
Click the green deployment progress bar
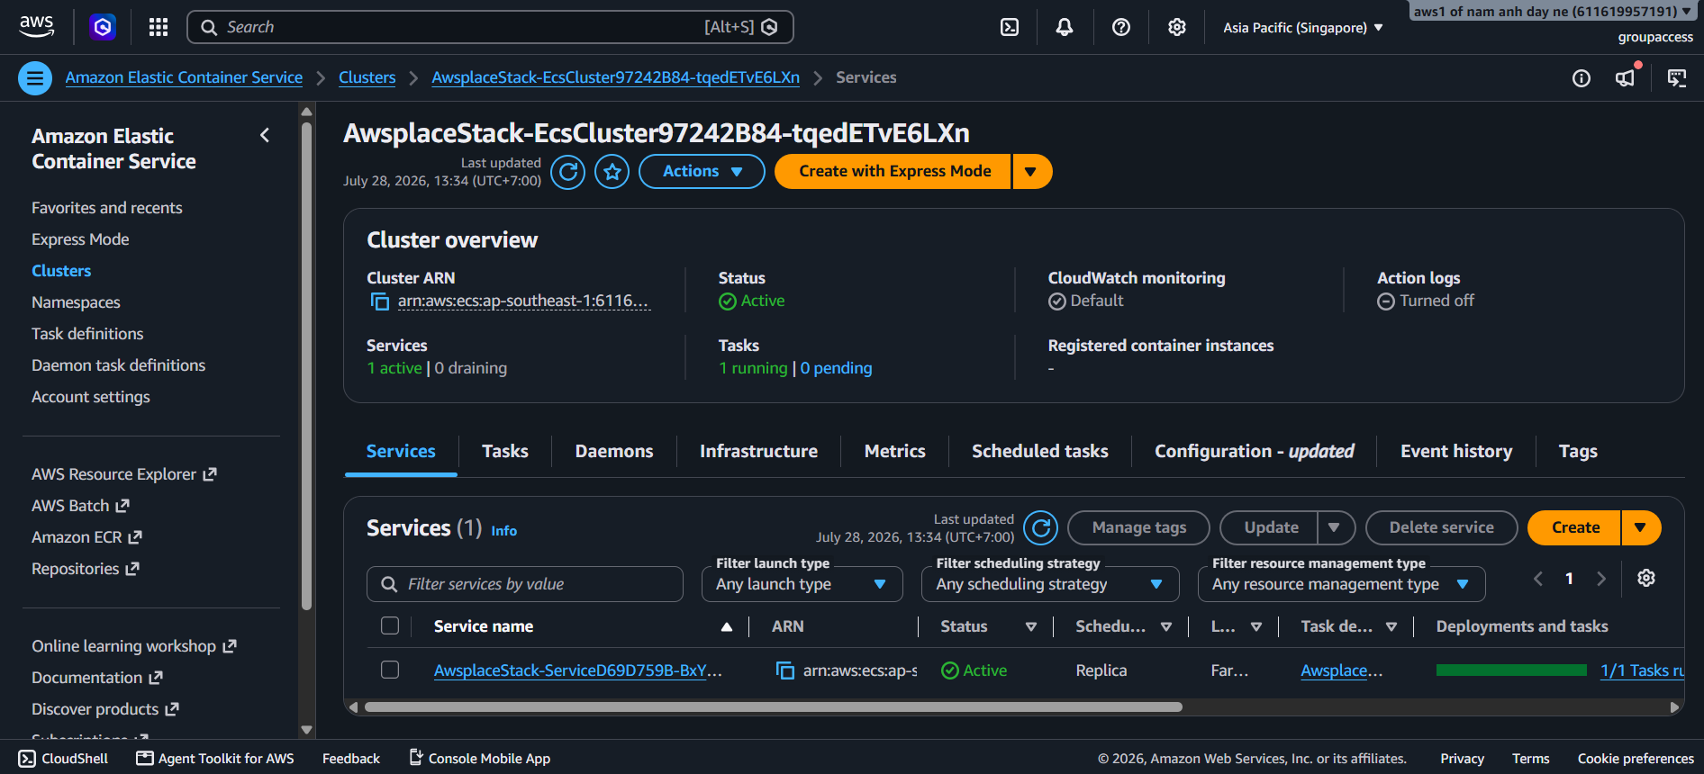pos(1511,670)
